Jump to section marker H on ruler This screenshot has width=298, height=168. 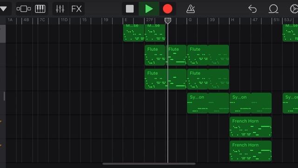tap(232, 20)
